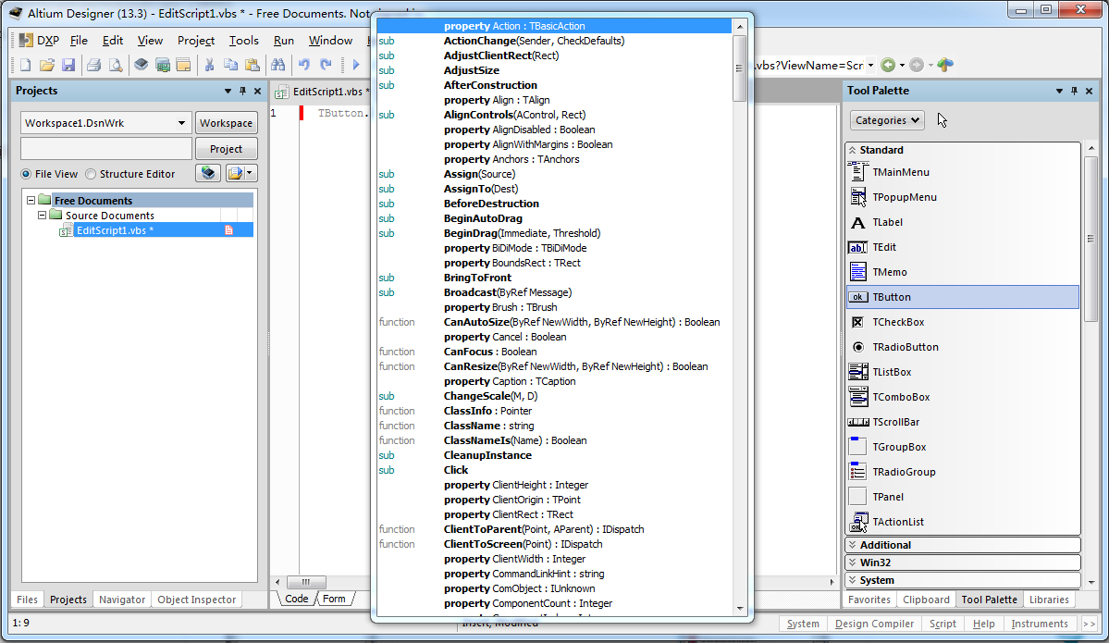Viewport: 1109px width, 643px height.
Task: Select TRadioGroup component in Tool Palette
Action: pos(963,472)
